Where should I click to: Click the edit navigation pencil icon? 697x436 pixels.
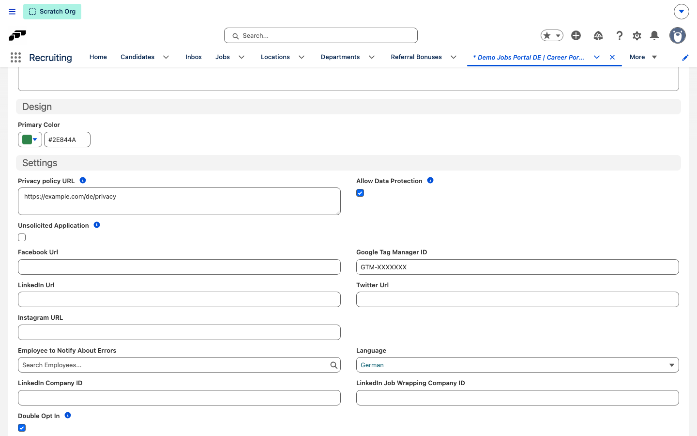pos(685,57)
